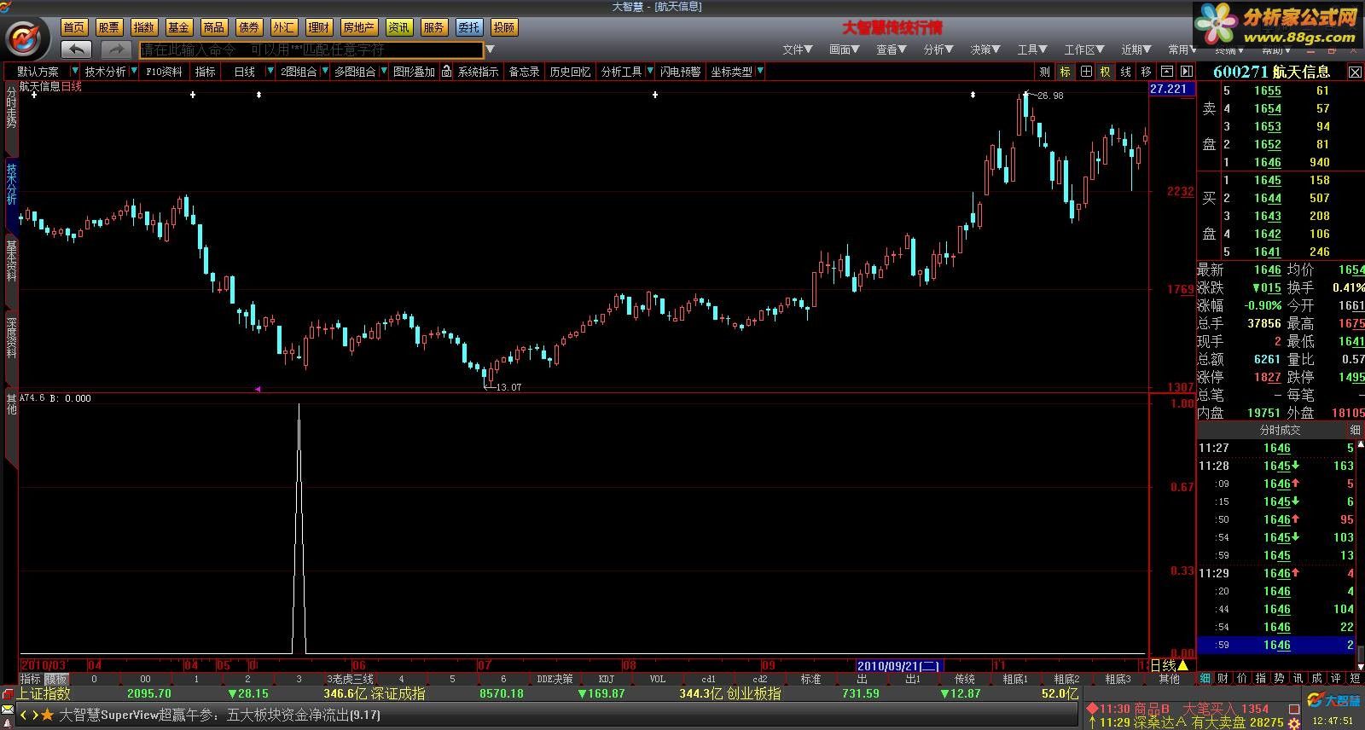
Task: Close the 600271 quote panel X icon
Action: click(x=1355, y=72)
